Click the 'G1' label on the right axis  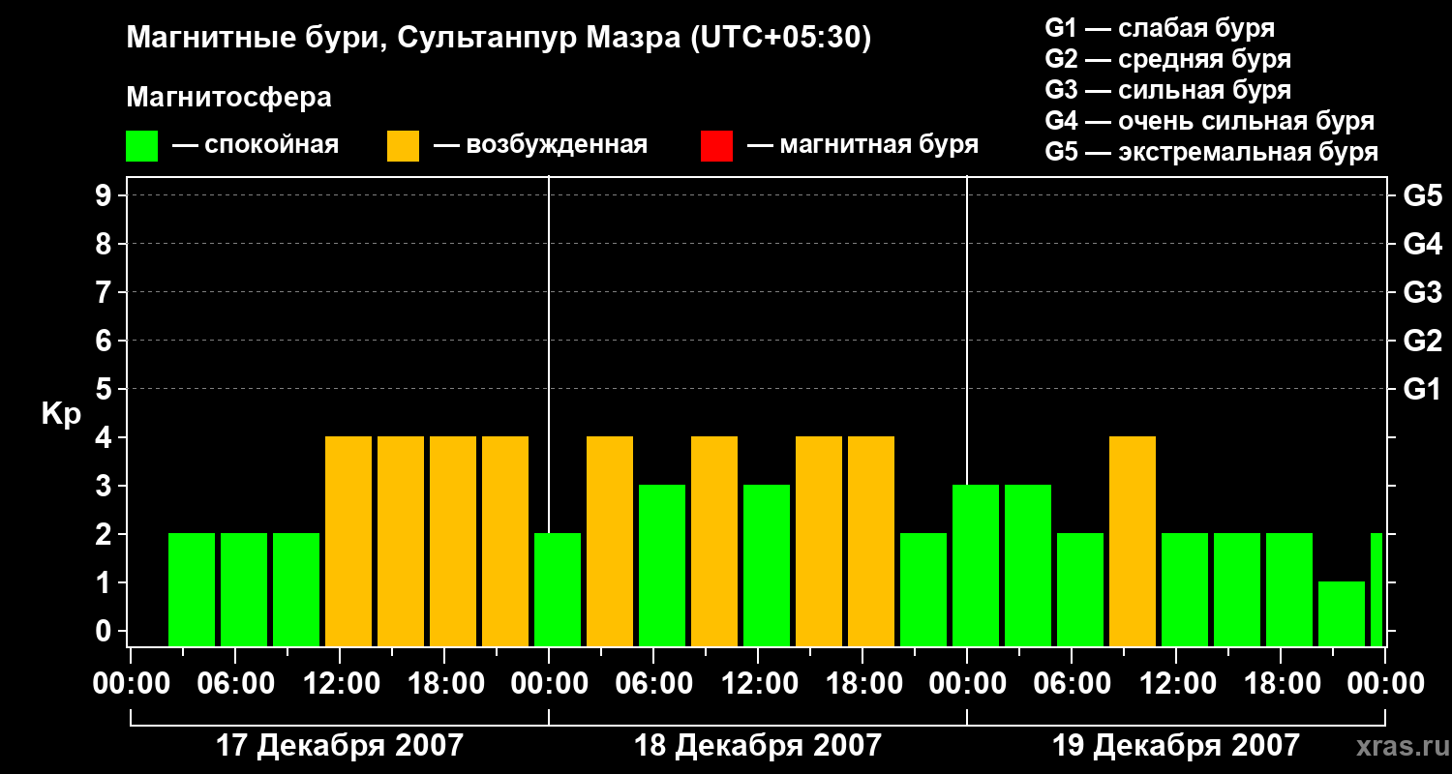click(1423, 389)
